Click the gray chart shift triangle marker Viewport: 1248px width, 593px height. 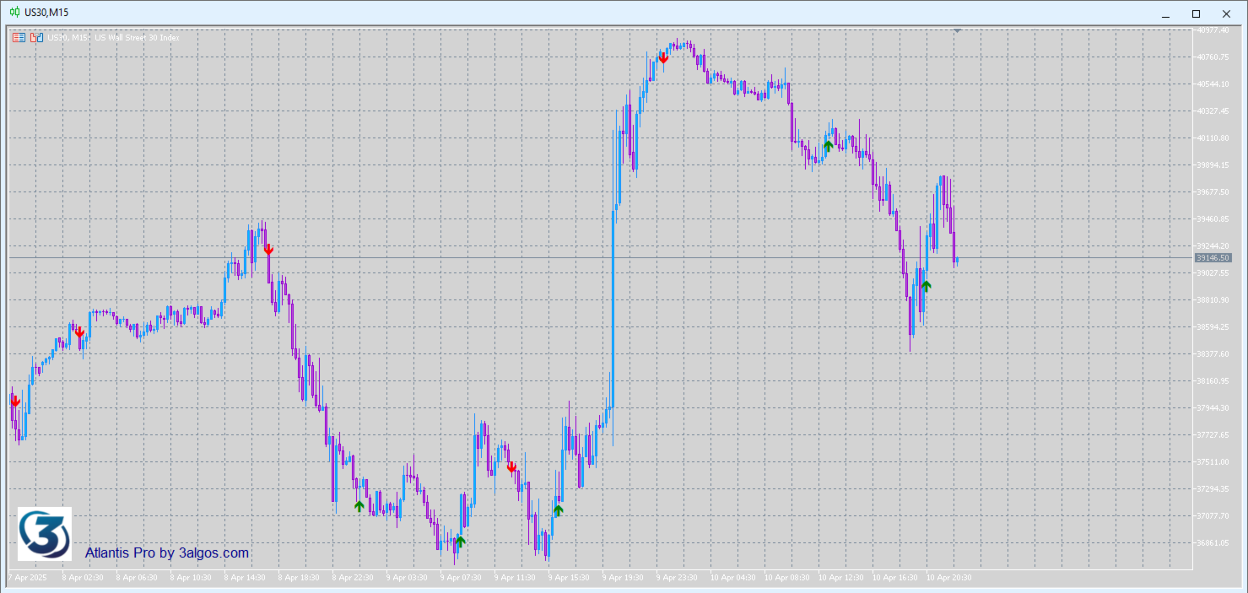pos(958,30)
